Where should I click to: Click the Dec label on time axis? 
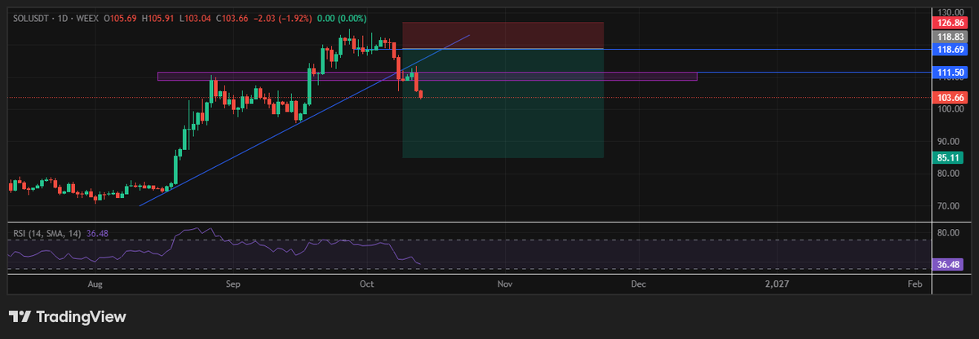tap(638, 284)
